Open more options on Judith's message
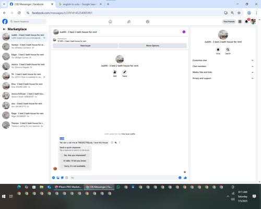This screenshot has height=209, width=261. click(x=120, y=143)
